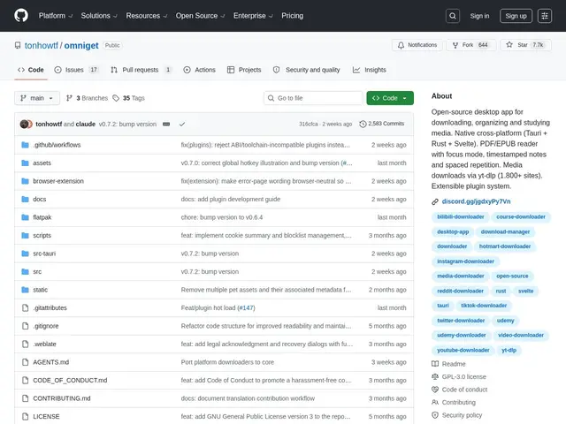Open the Insights tab
This screenshot has height=424, width=566.
coord(370,70)
